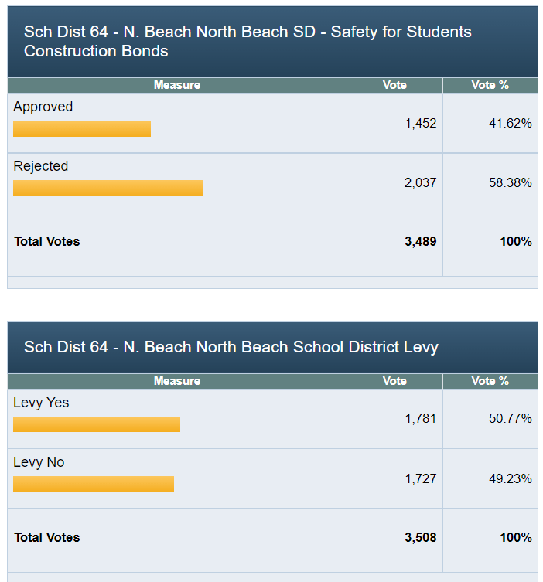The image size is (543, 582).
Task: Click the Levy No vote bar
Action: click(x=94, y=484)
